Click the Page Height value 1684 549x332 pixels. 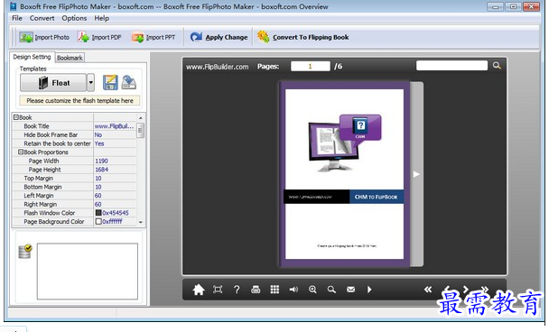pyautogui.click(x=115, y=170)
